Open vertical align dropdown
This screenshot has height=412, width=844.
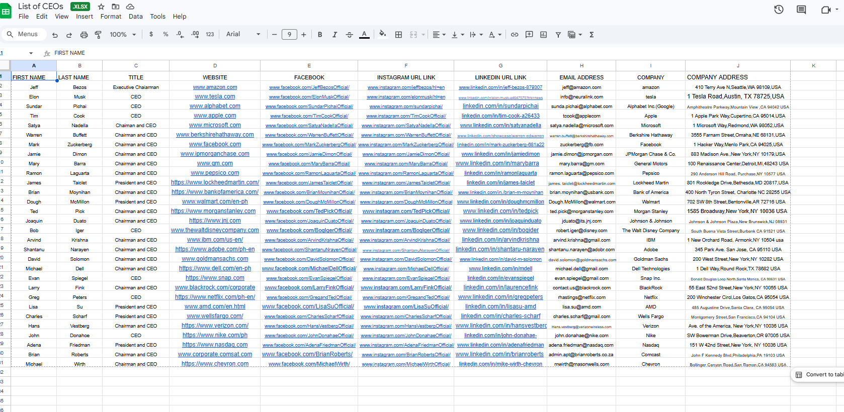click(458, 35)
